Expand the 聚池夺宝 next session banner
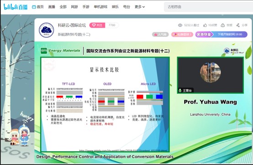The image size is (253, 165). tap(221, 35)
